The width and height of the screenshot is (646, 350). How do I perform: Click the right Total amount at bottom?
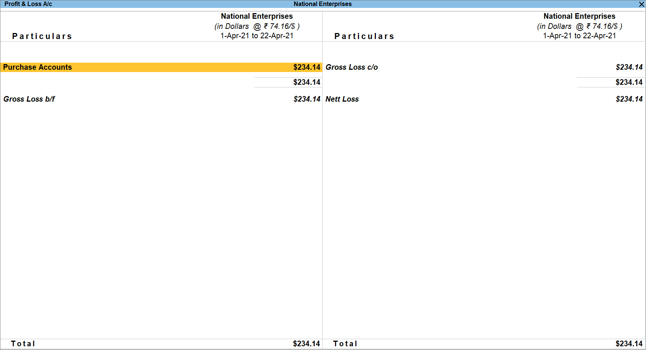629,344
